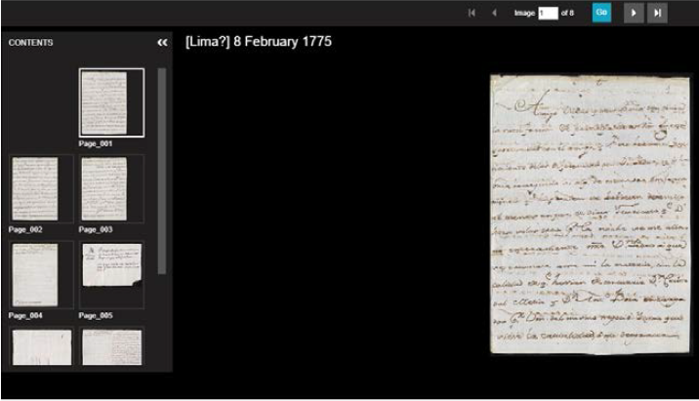This screenshot has width=699, height=401.
Task: Click the document title '[Lima?] 8 February 1775'
Action: tap(258, 44)
